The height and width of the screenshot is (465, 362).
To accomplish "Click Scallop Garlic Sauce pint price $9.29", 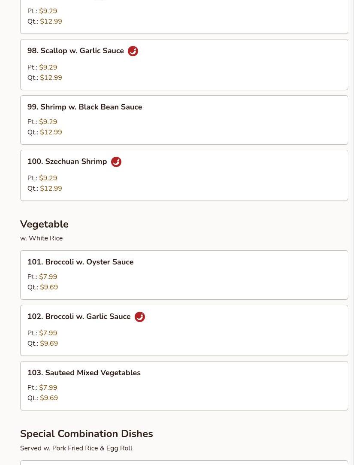I will pos(48,67).
